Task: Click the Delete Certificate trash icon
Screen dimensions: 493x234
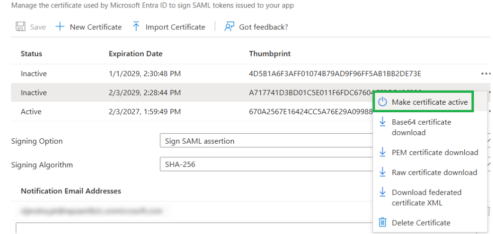Action: (383, 222)
